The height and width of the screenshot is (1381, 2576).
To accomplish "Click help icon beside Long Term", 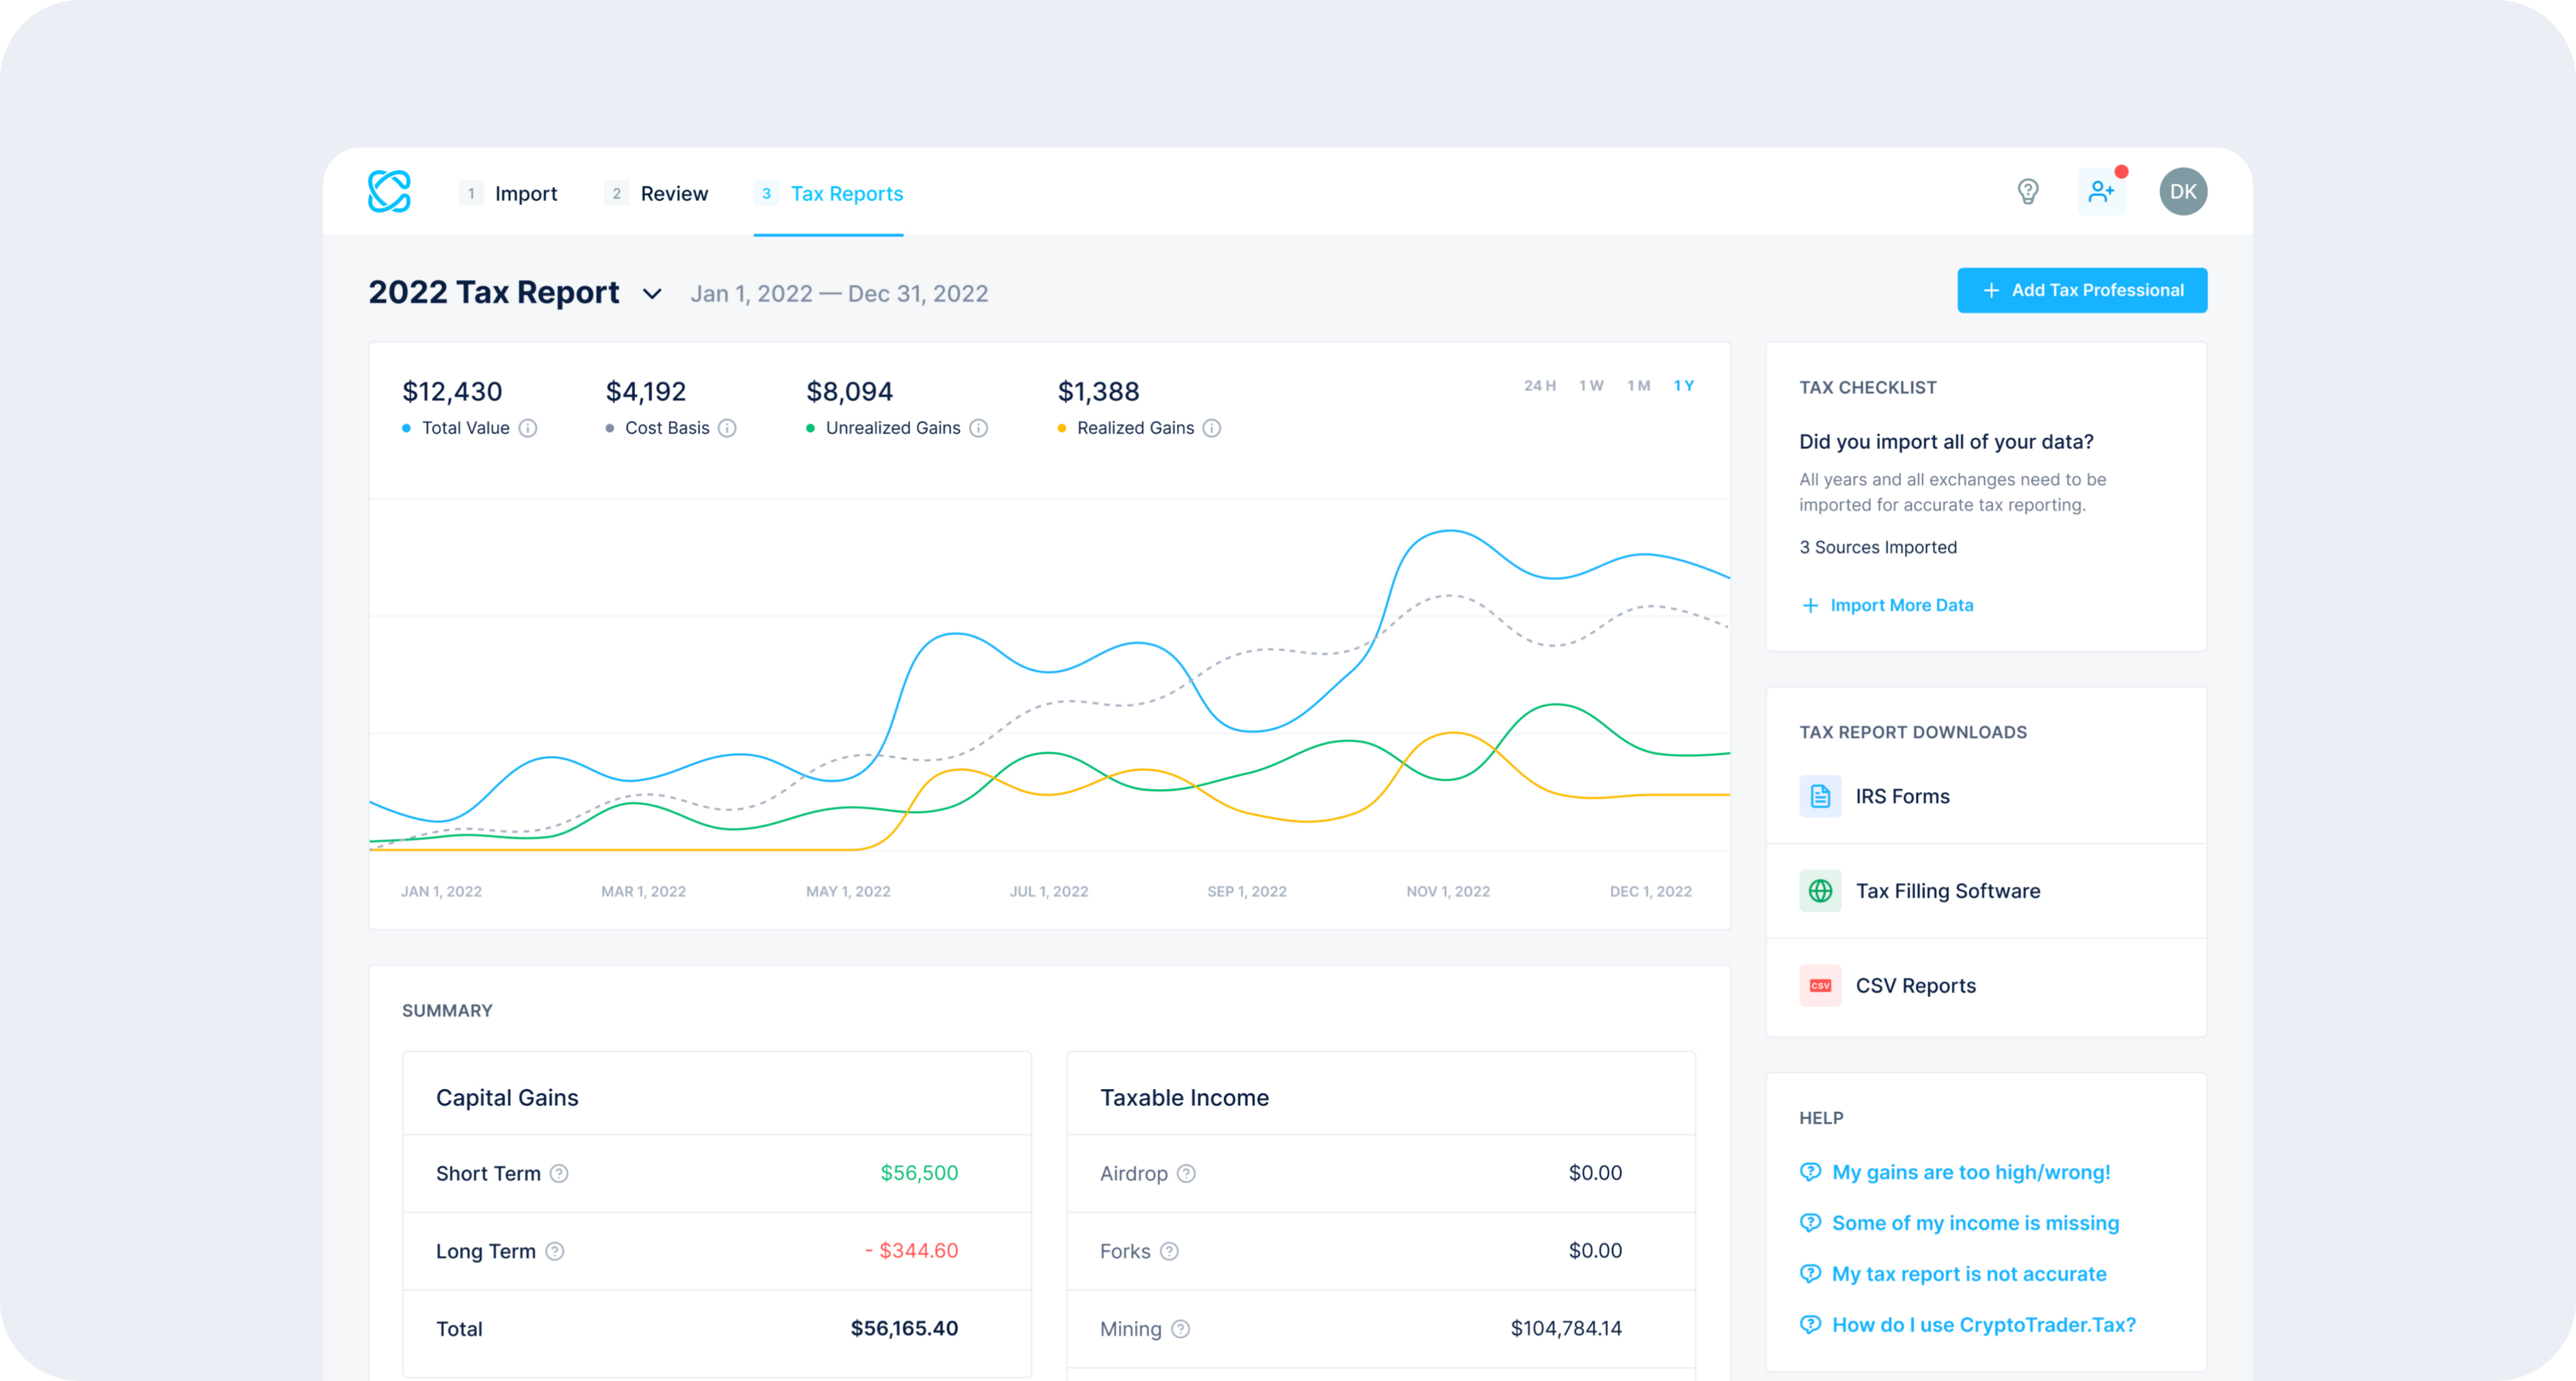I will [555, 1251].
